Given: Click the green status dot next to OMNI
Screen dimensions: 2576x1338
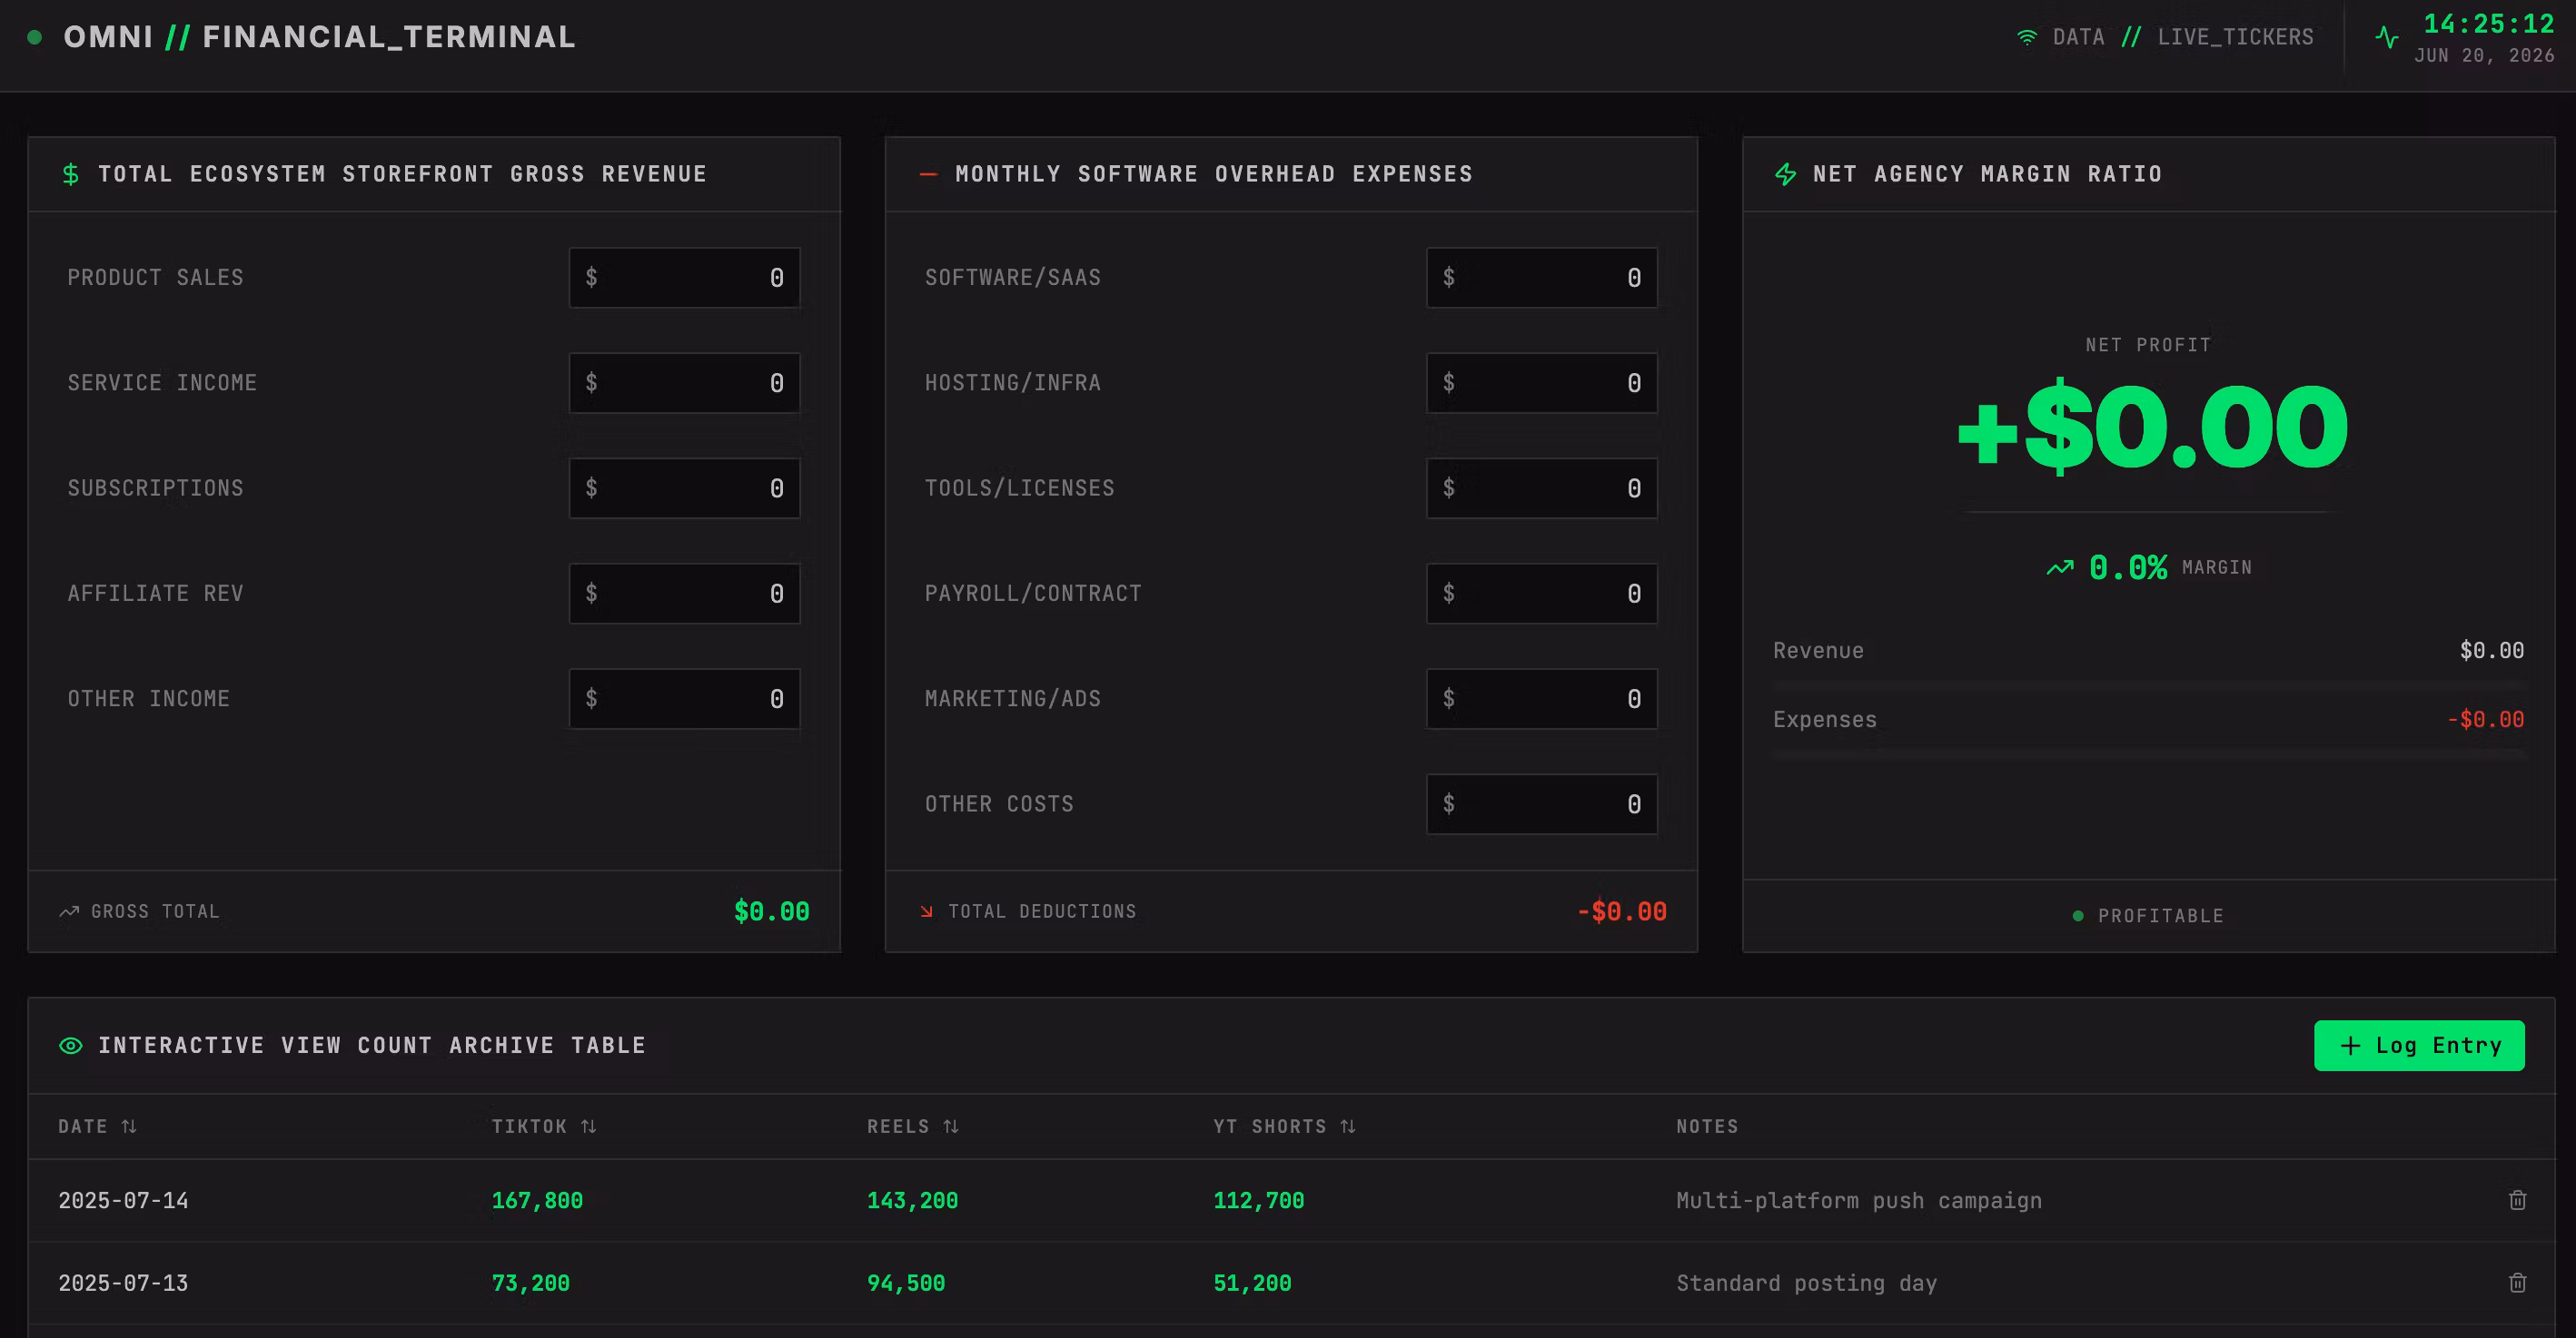Looking at the screenshot, I should 35,37.
